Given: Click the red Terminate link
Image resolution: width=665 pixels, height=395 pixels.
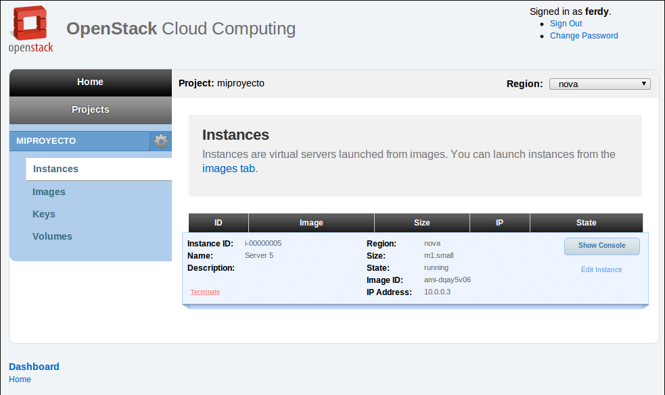Looking at the screenshot, I should point(205,292).
